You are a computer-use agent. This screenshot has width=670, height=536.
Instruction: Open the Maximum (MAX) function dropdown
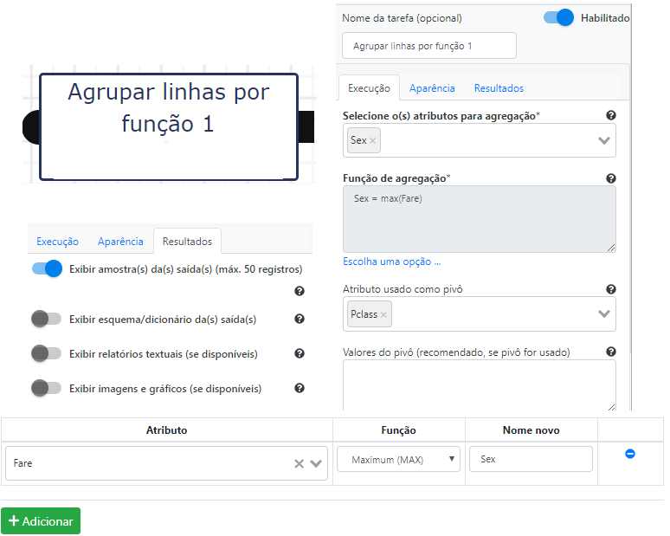398,460
